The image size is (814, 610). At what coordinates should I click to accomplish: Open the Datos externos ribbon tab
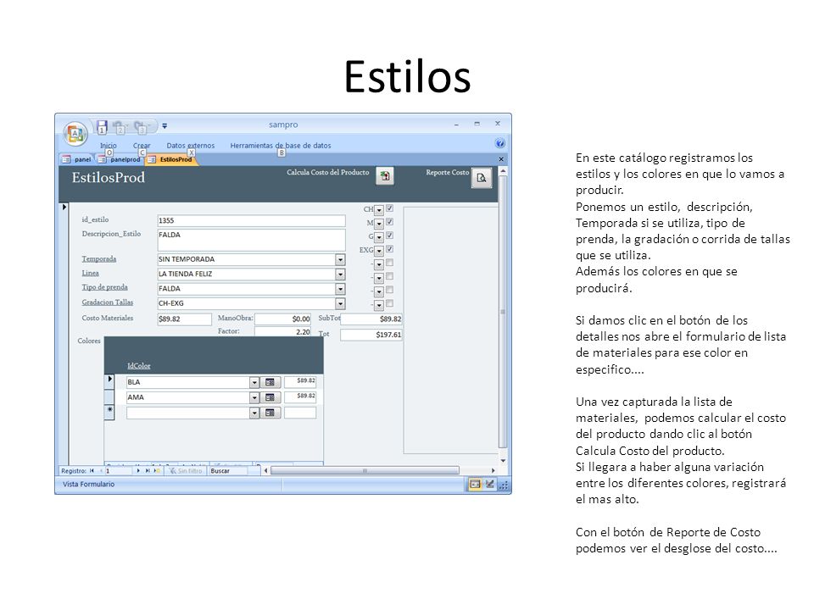tap(190, 146)
